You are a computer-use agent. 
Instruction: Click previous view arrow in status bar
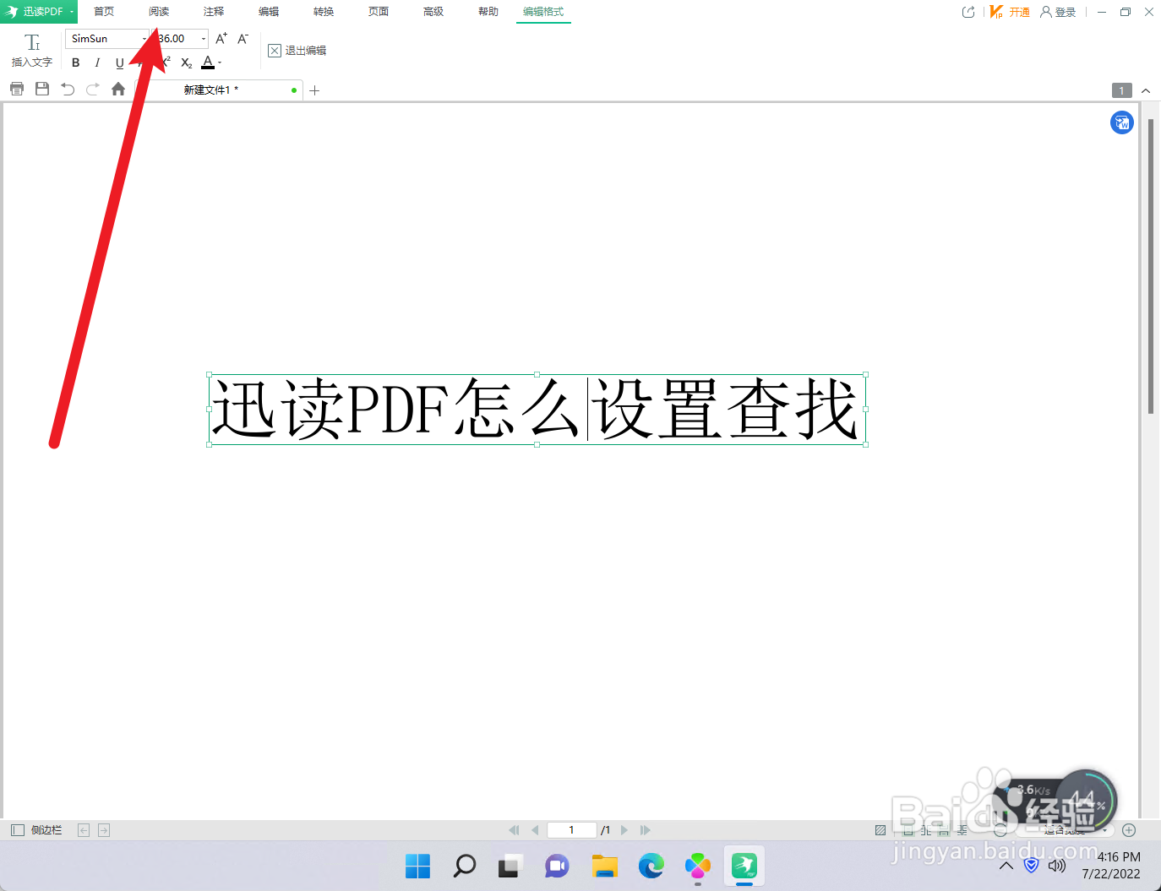point(84,830)
